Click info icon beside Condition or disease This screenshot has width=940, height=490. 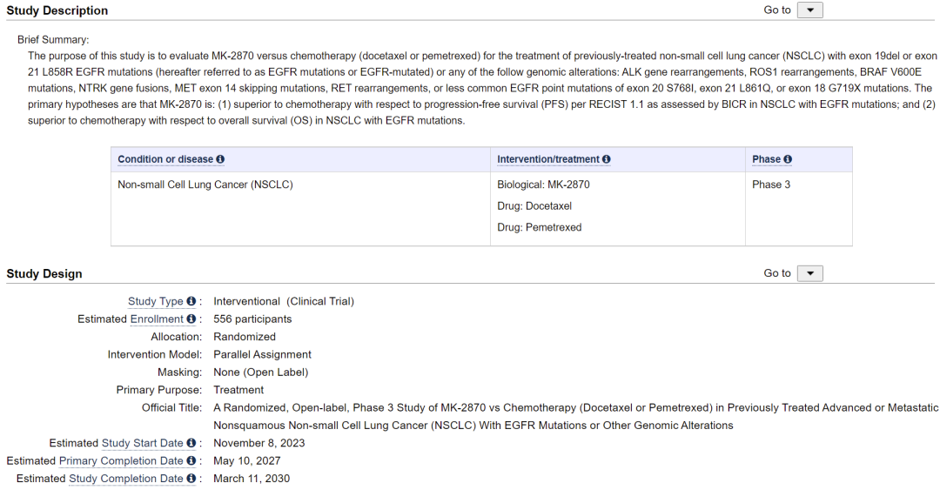point(220,159)
